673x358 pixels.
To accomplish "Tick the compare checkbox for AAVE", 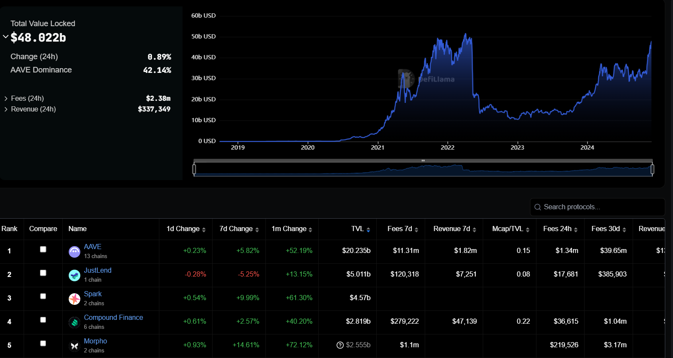I will [x=43, y=249].
